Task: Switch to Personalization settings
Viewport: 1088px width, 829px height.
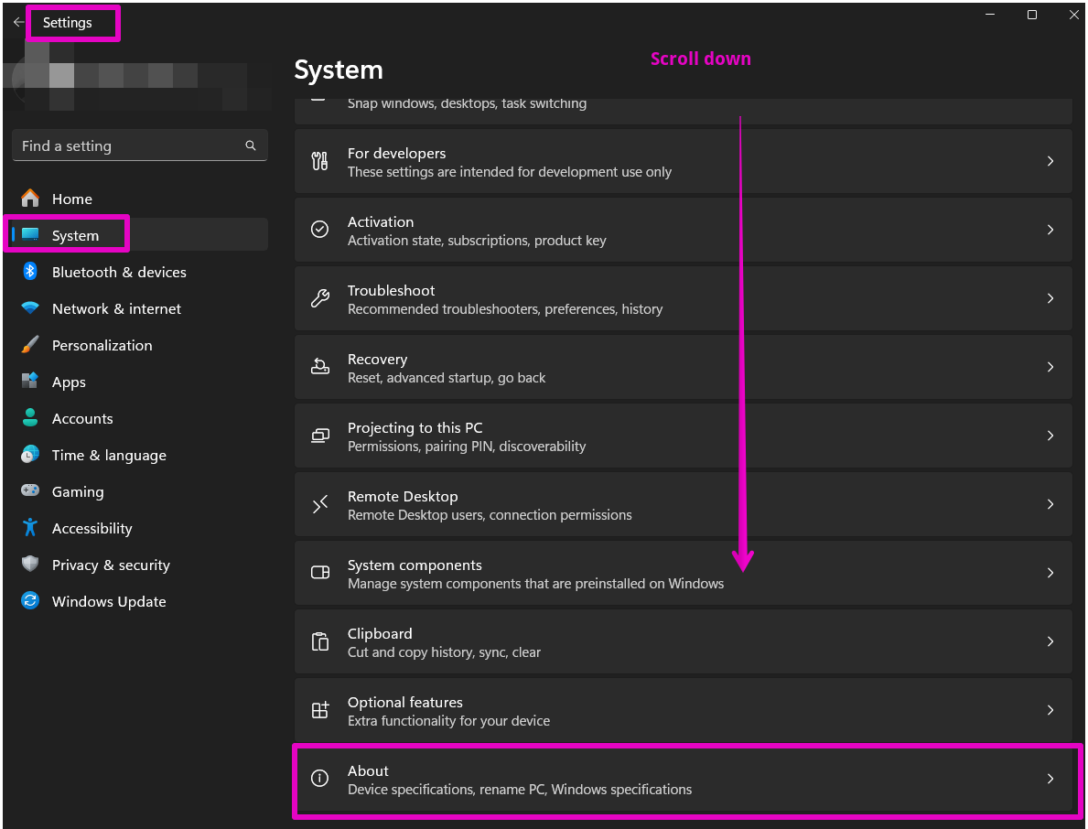Action: 139,346
